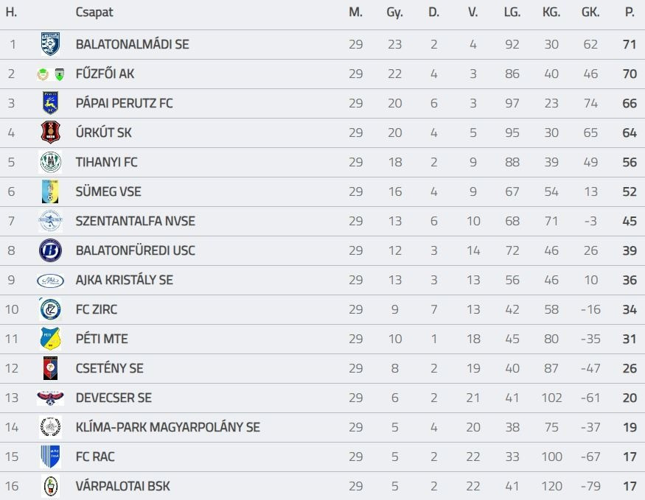Click the Sümeg VSE club logo
The height and width of the screenshot is (500, 645).
pyautogui.click(x=50, y=191)
